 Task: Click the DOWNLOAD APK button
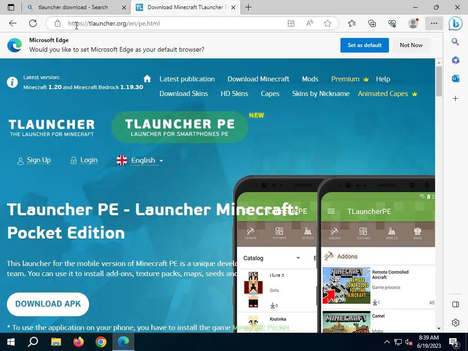pos(48,304)
